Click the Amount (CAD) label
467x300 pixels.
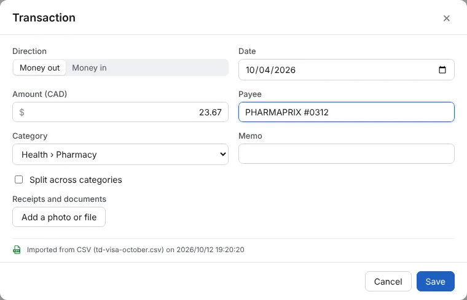pos(39,94)
